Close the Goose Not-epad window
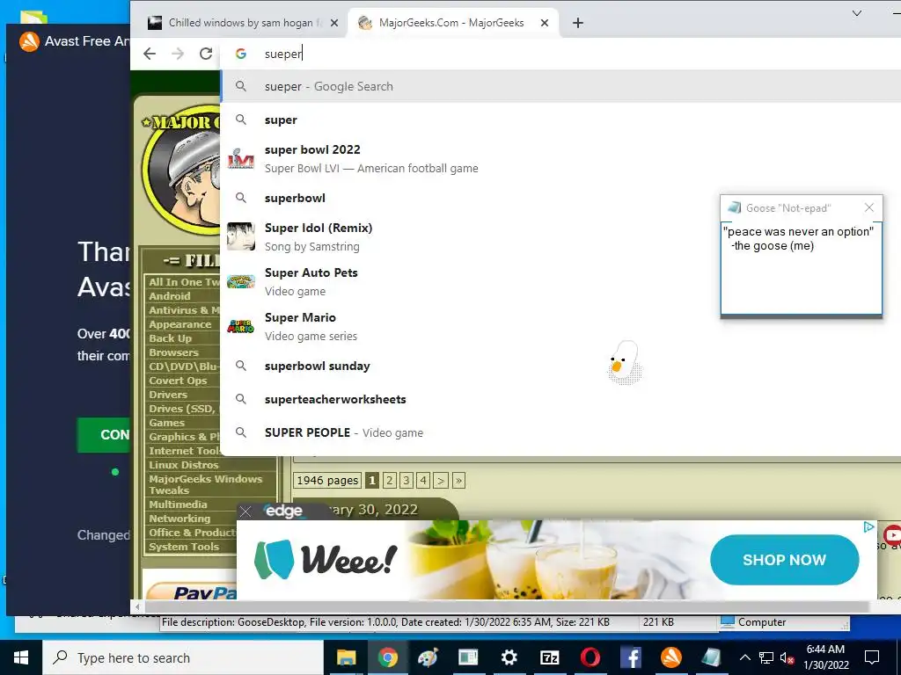 click(868, 207)
